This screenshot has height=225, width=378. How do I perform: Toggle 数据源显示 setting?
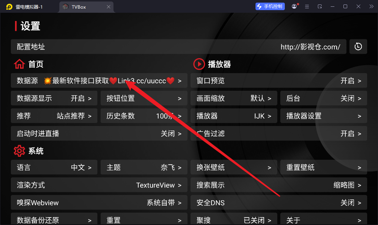pos(54,98)
